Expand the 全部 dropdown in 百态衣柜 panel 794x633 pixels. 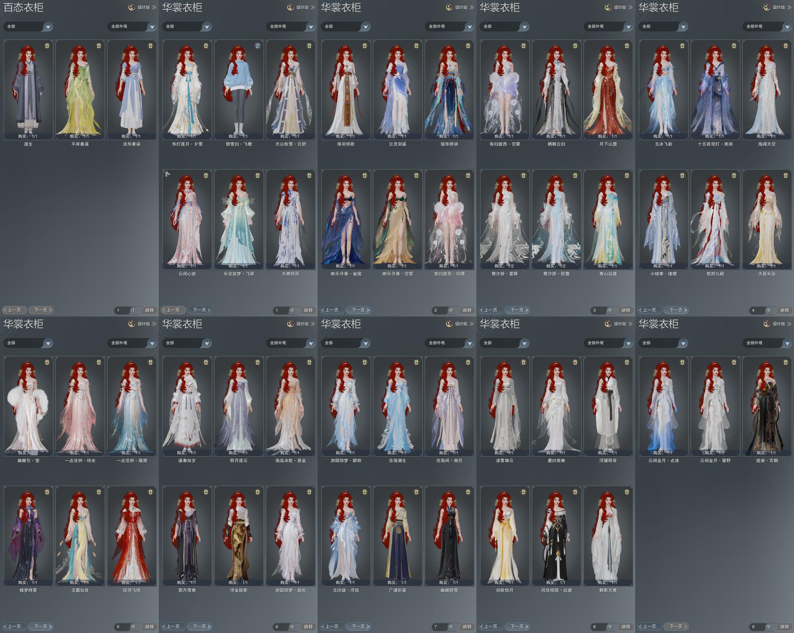pos(48,26)
